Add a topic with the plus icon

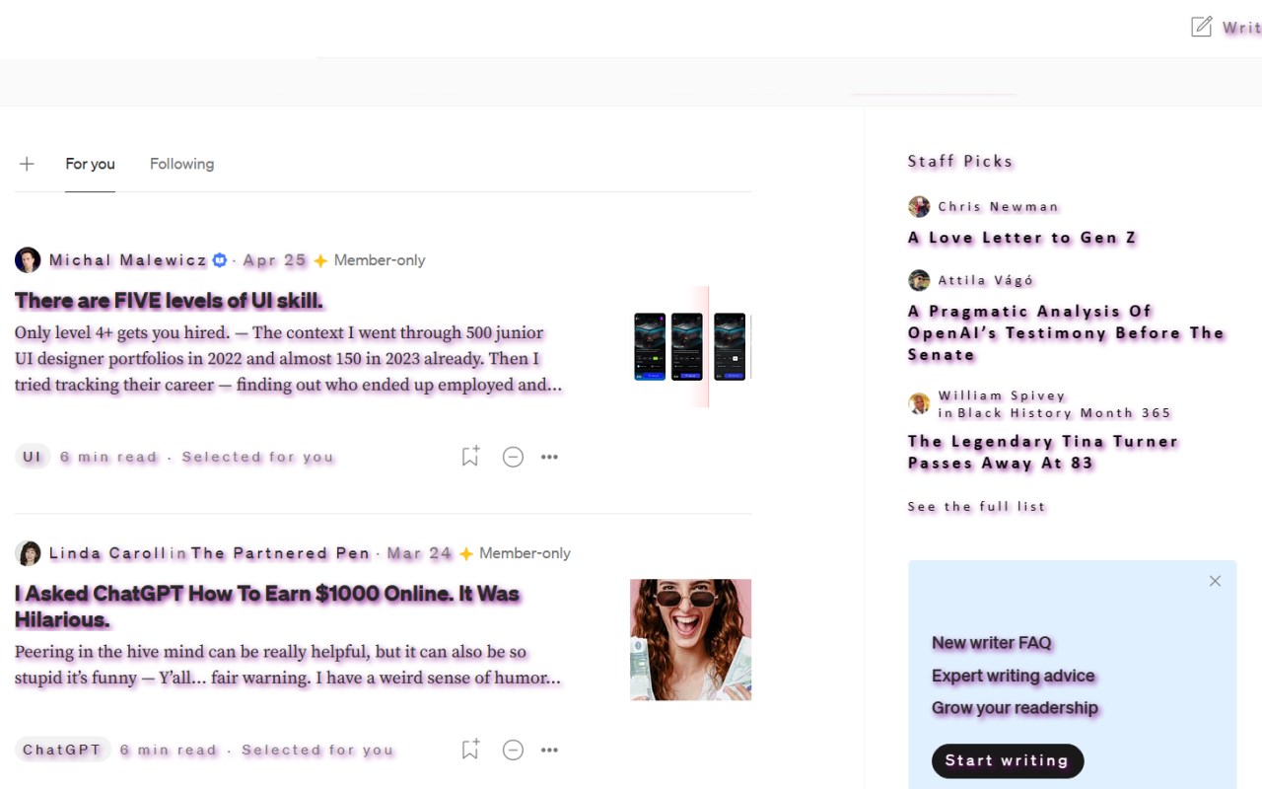27,164
